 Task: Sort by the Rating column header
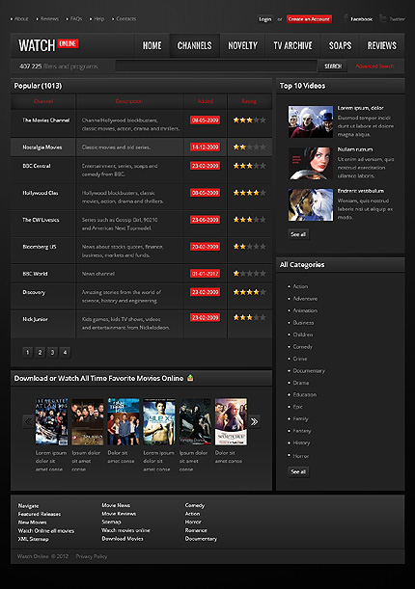(x=249, y=101)
